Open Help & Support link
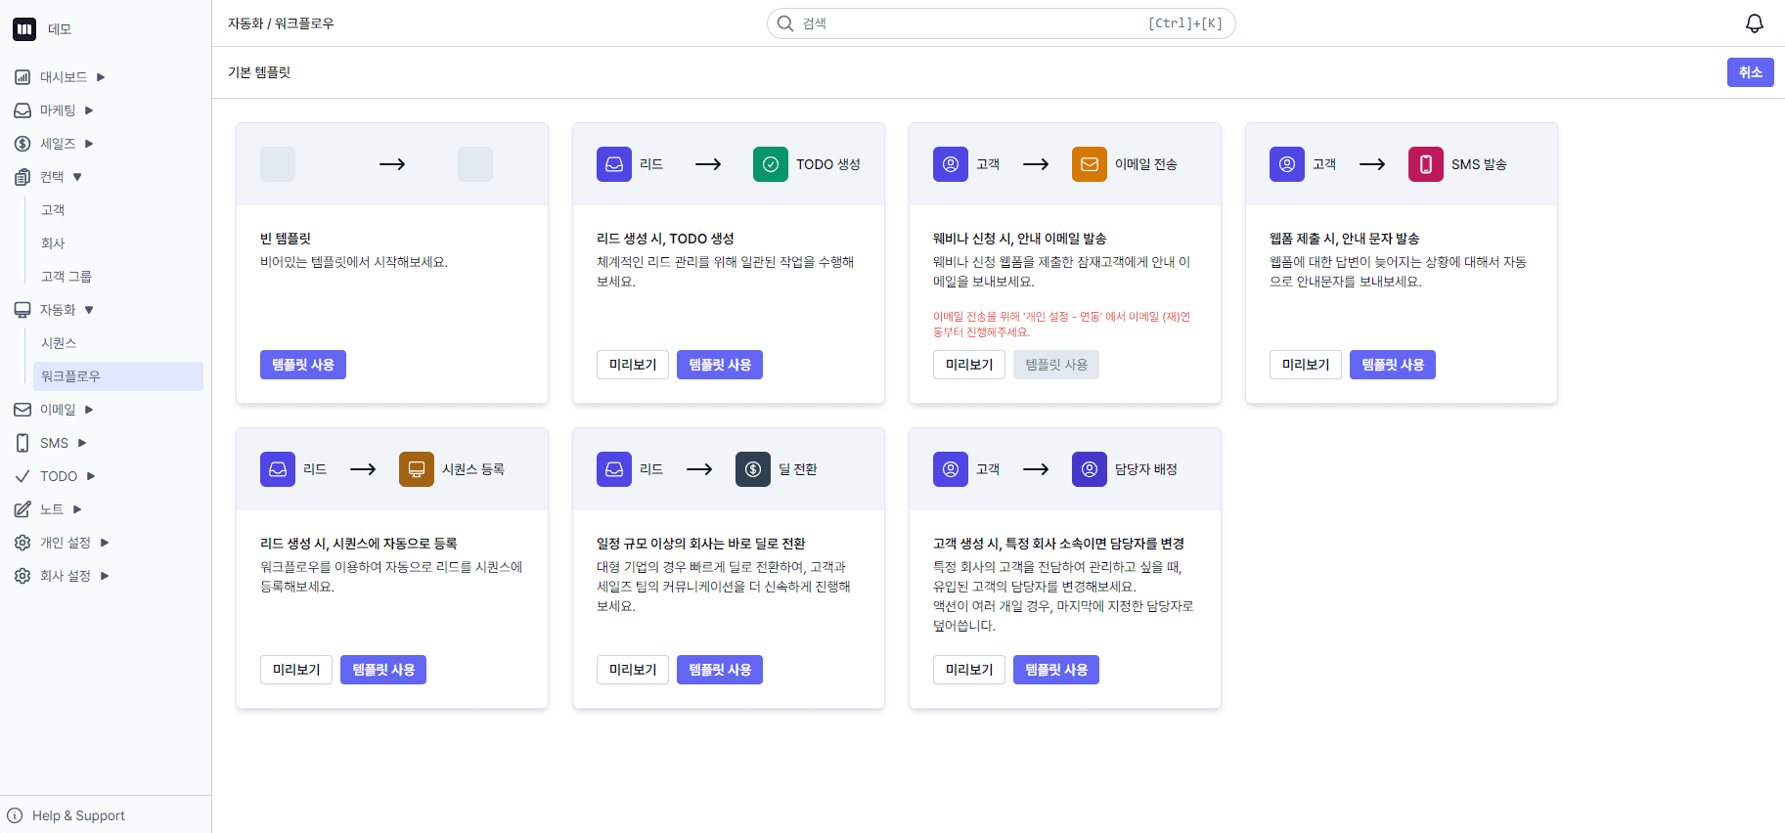The image size is (1785, 833). click(x=78, y=815)
